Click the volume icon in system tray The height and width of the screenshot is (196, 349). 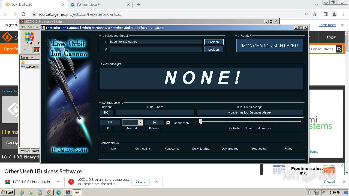pos(310,192)
